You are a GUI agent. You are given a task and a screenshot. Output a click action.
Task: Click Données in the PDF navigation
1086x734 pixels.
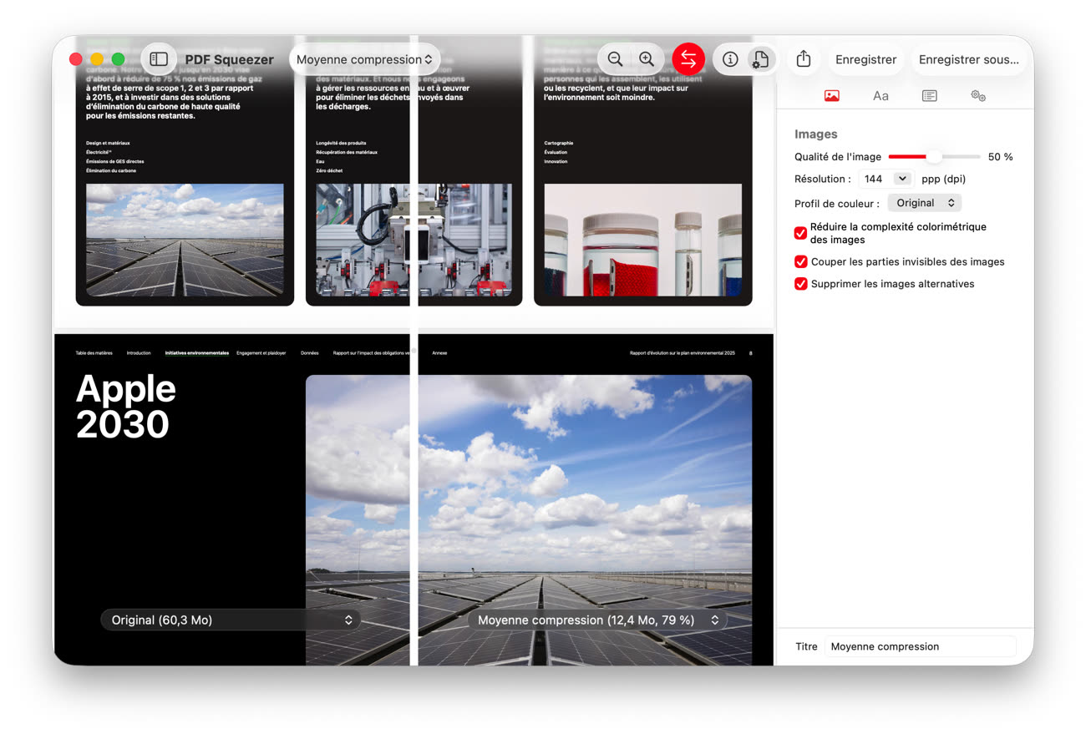tap(310, 353)
